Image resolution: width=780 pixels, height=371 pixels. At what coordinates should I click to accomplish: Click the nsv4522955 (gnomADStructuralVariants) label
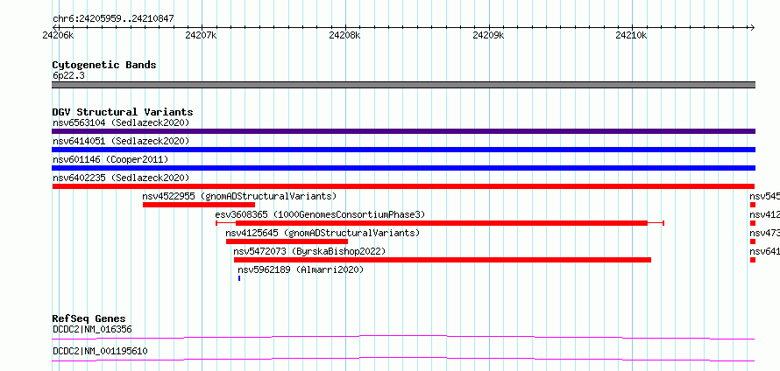[x=239, y=196]
